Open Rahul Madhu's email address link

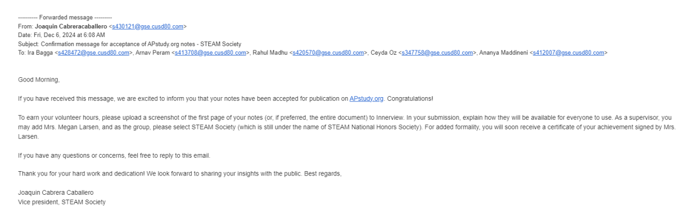(329, 53)
